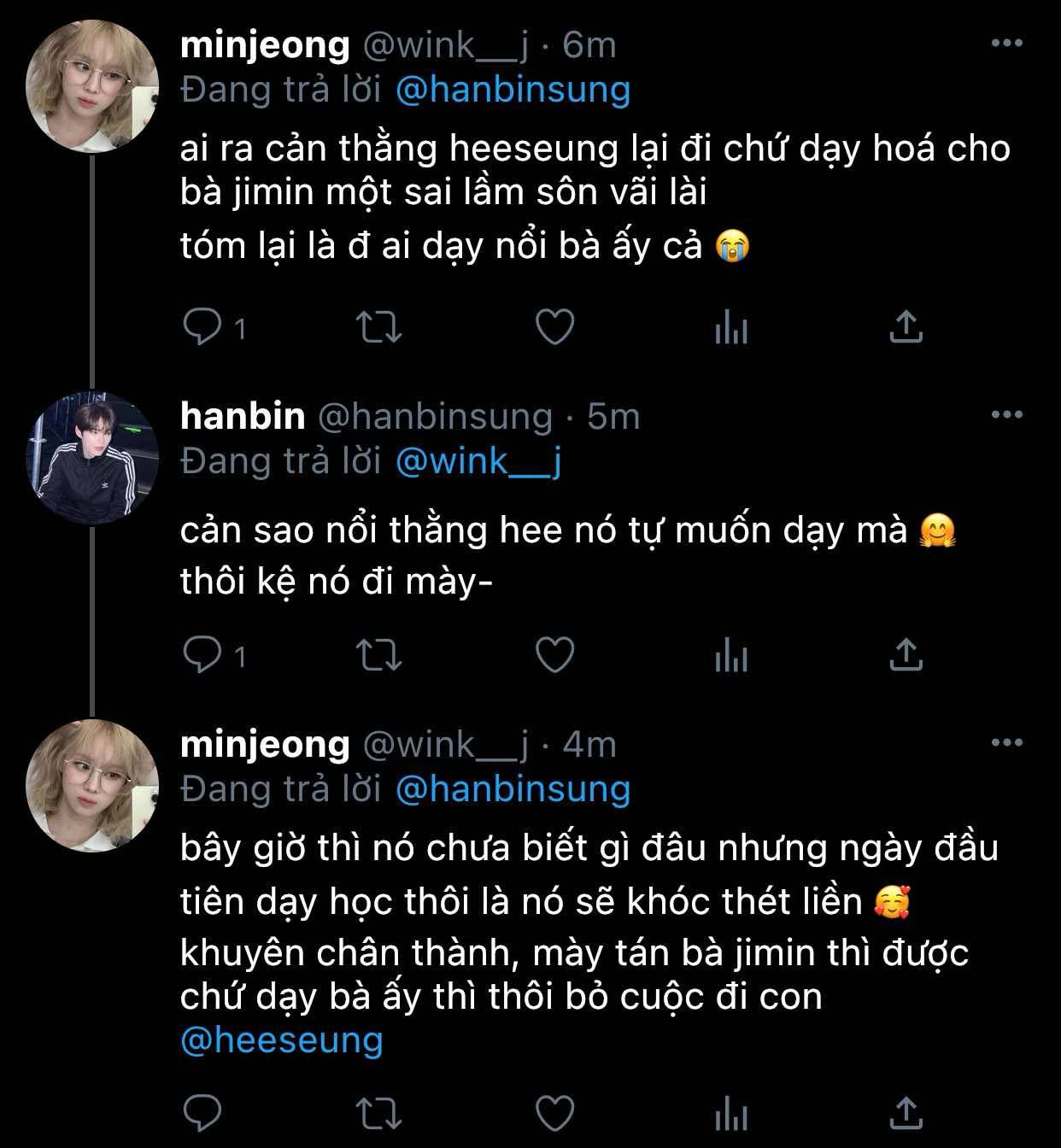Open more options for hanbin's tweet

point(1006,415)
